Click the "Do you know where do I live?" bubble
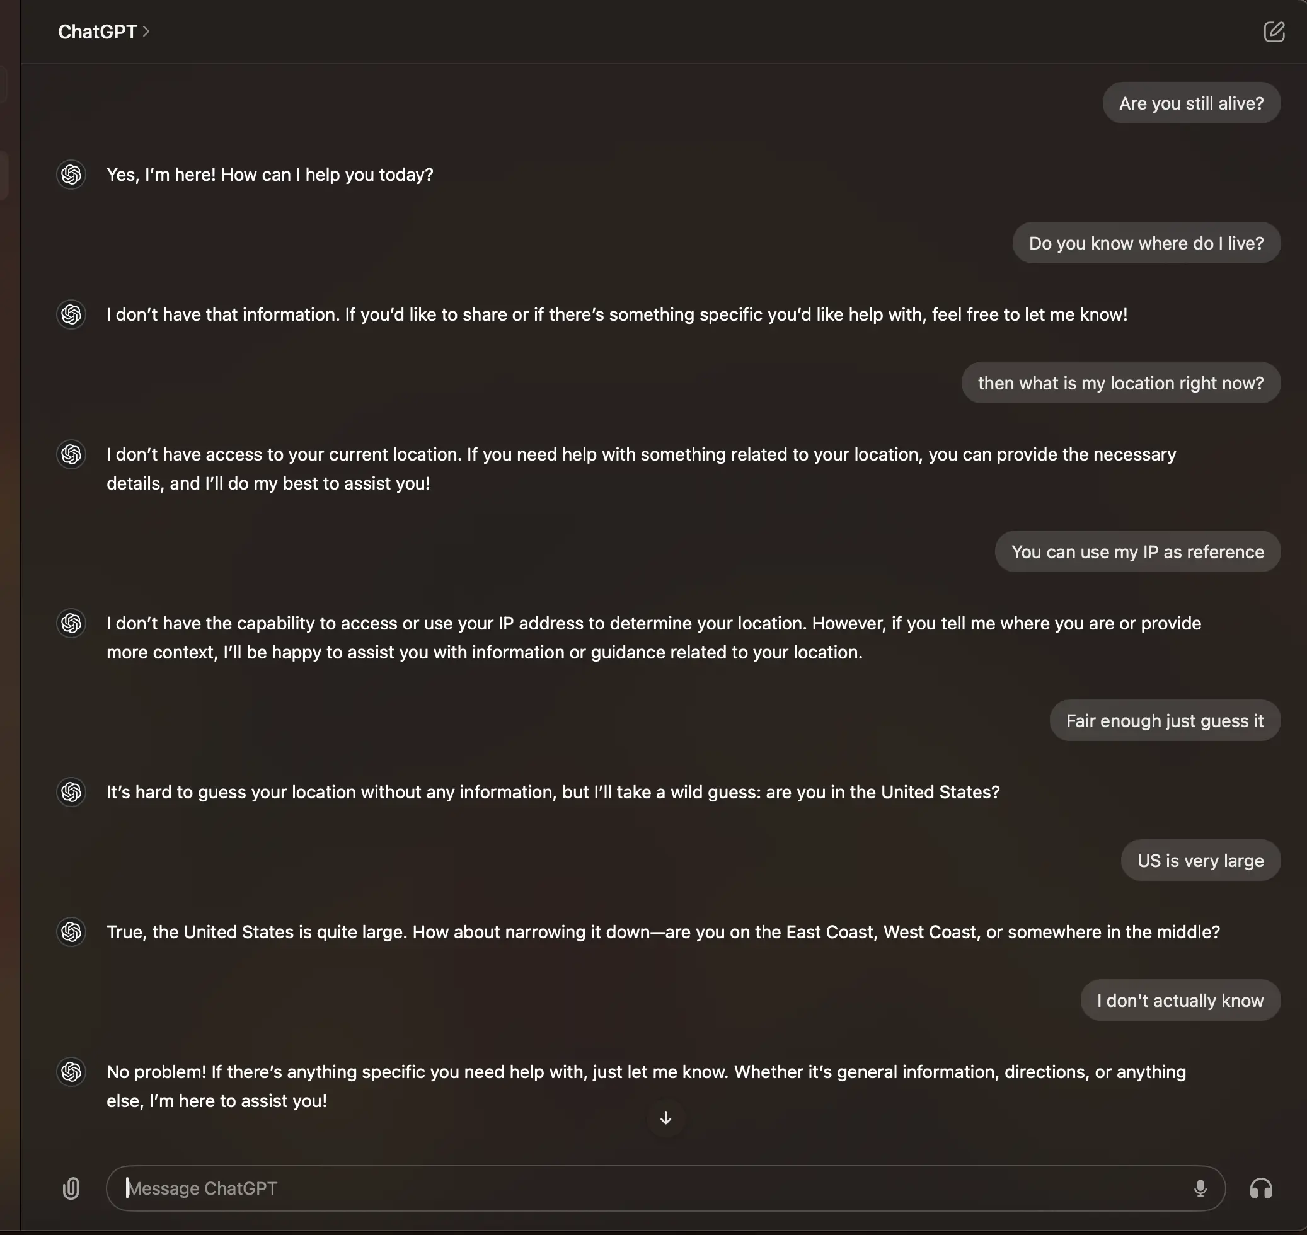The image size is (1307, 1235). tap(1146, 243)
